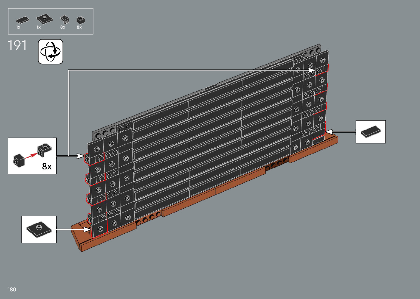Click the small brick in the 8x callout
420x299 pixels.
[19, 160]
